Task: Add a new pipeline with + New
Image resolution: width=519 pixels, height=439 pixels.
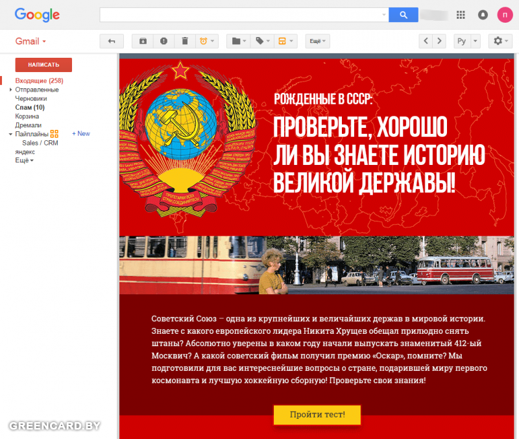Action: 81,134
